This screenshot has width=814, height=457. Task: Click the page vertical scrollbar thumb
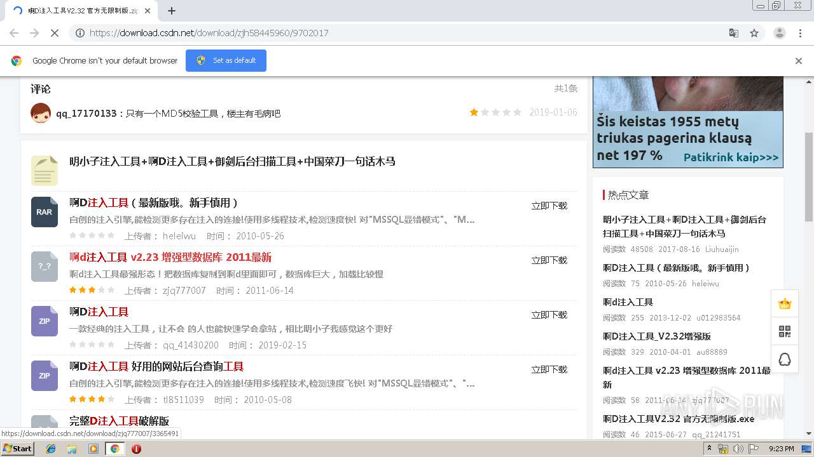(809, 176)
